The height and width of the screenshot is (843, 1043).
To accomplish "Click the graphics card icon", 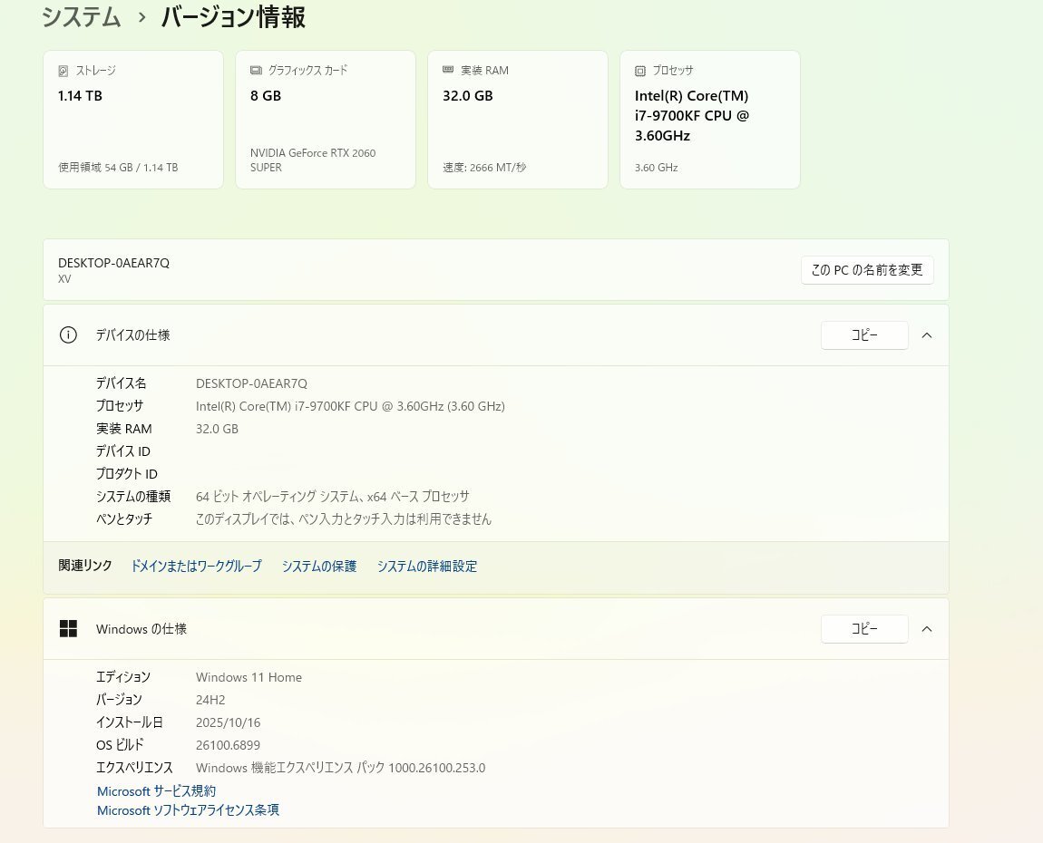I will [x=256, y=70].
